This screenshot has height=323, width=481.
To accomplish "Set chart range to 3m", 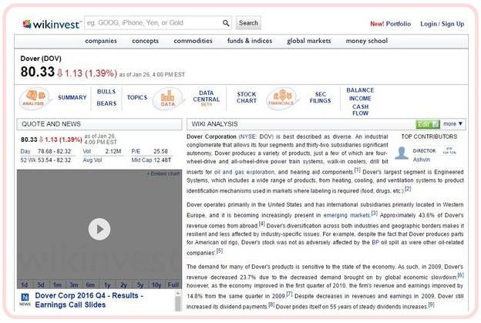I will (74, 285).
